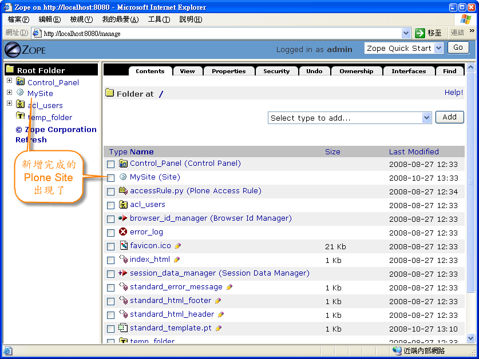The width and height of the screenshot is (479, 359).
Task: Check the acl_users row checkbox
Action: click(110, 205)
